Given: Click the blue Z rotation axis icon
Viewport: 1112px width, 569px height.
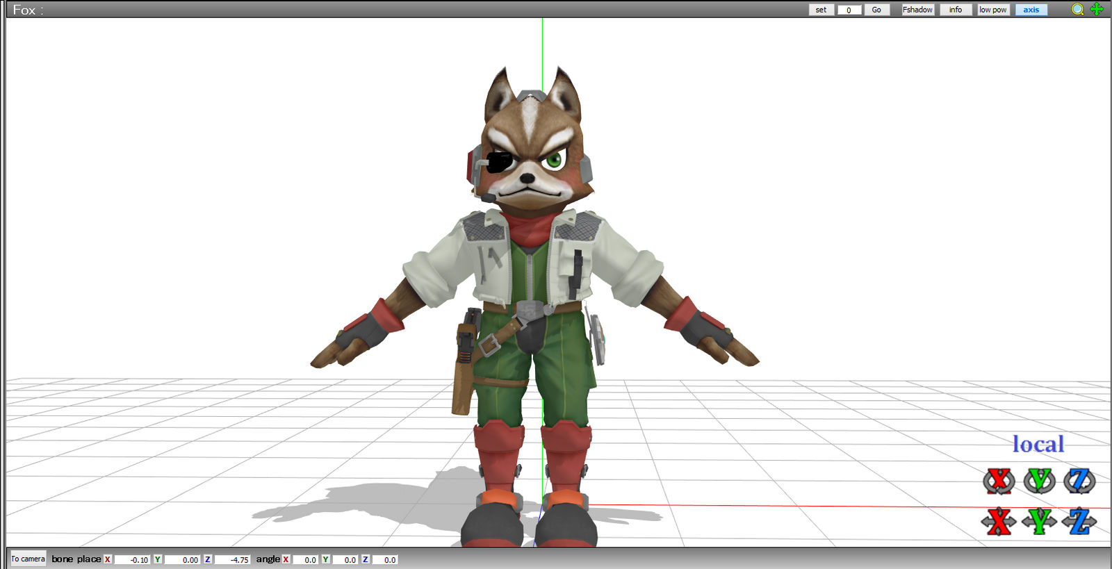Looking at the screenshot, I should [x=1079, y=481].
